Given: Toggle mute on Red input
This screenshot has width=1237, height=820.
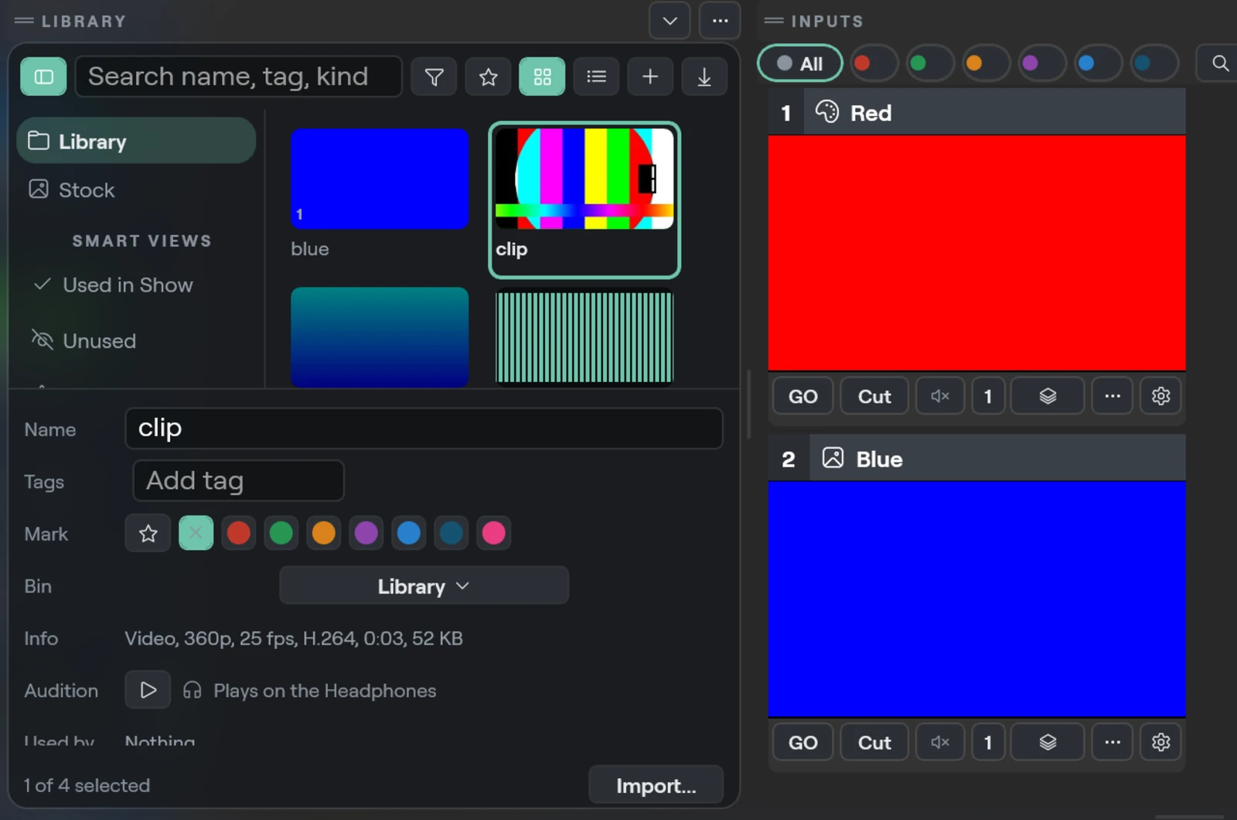Looking at the screenshot, I should tap(940, 396).
